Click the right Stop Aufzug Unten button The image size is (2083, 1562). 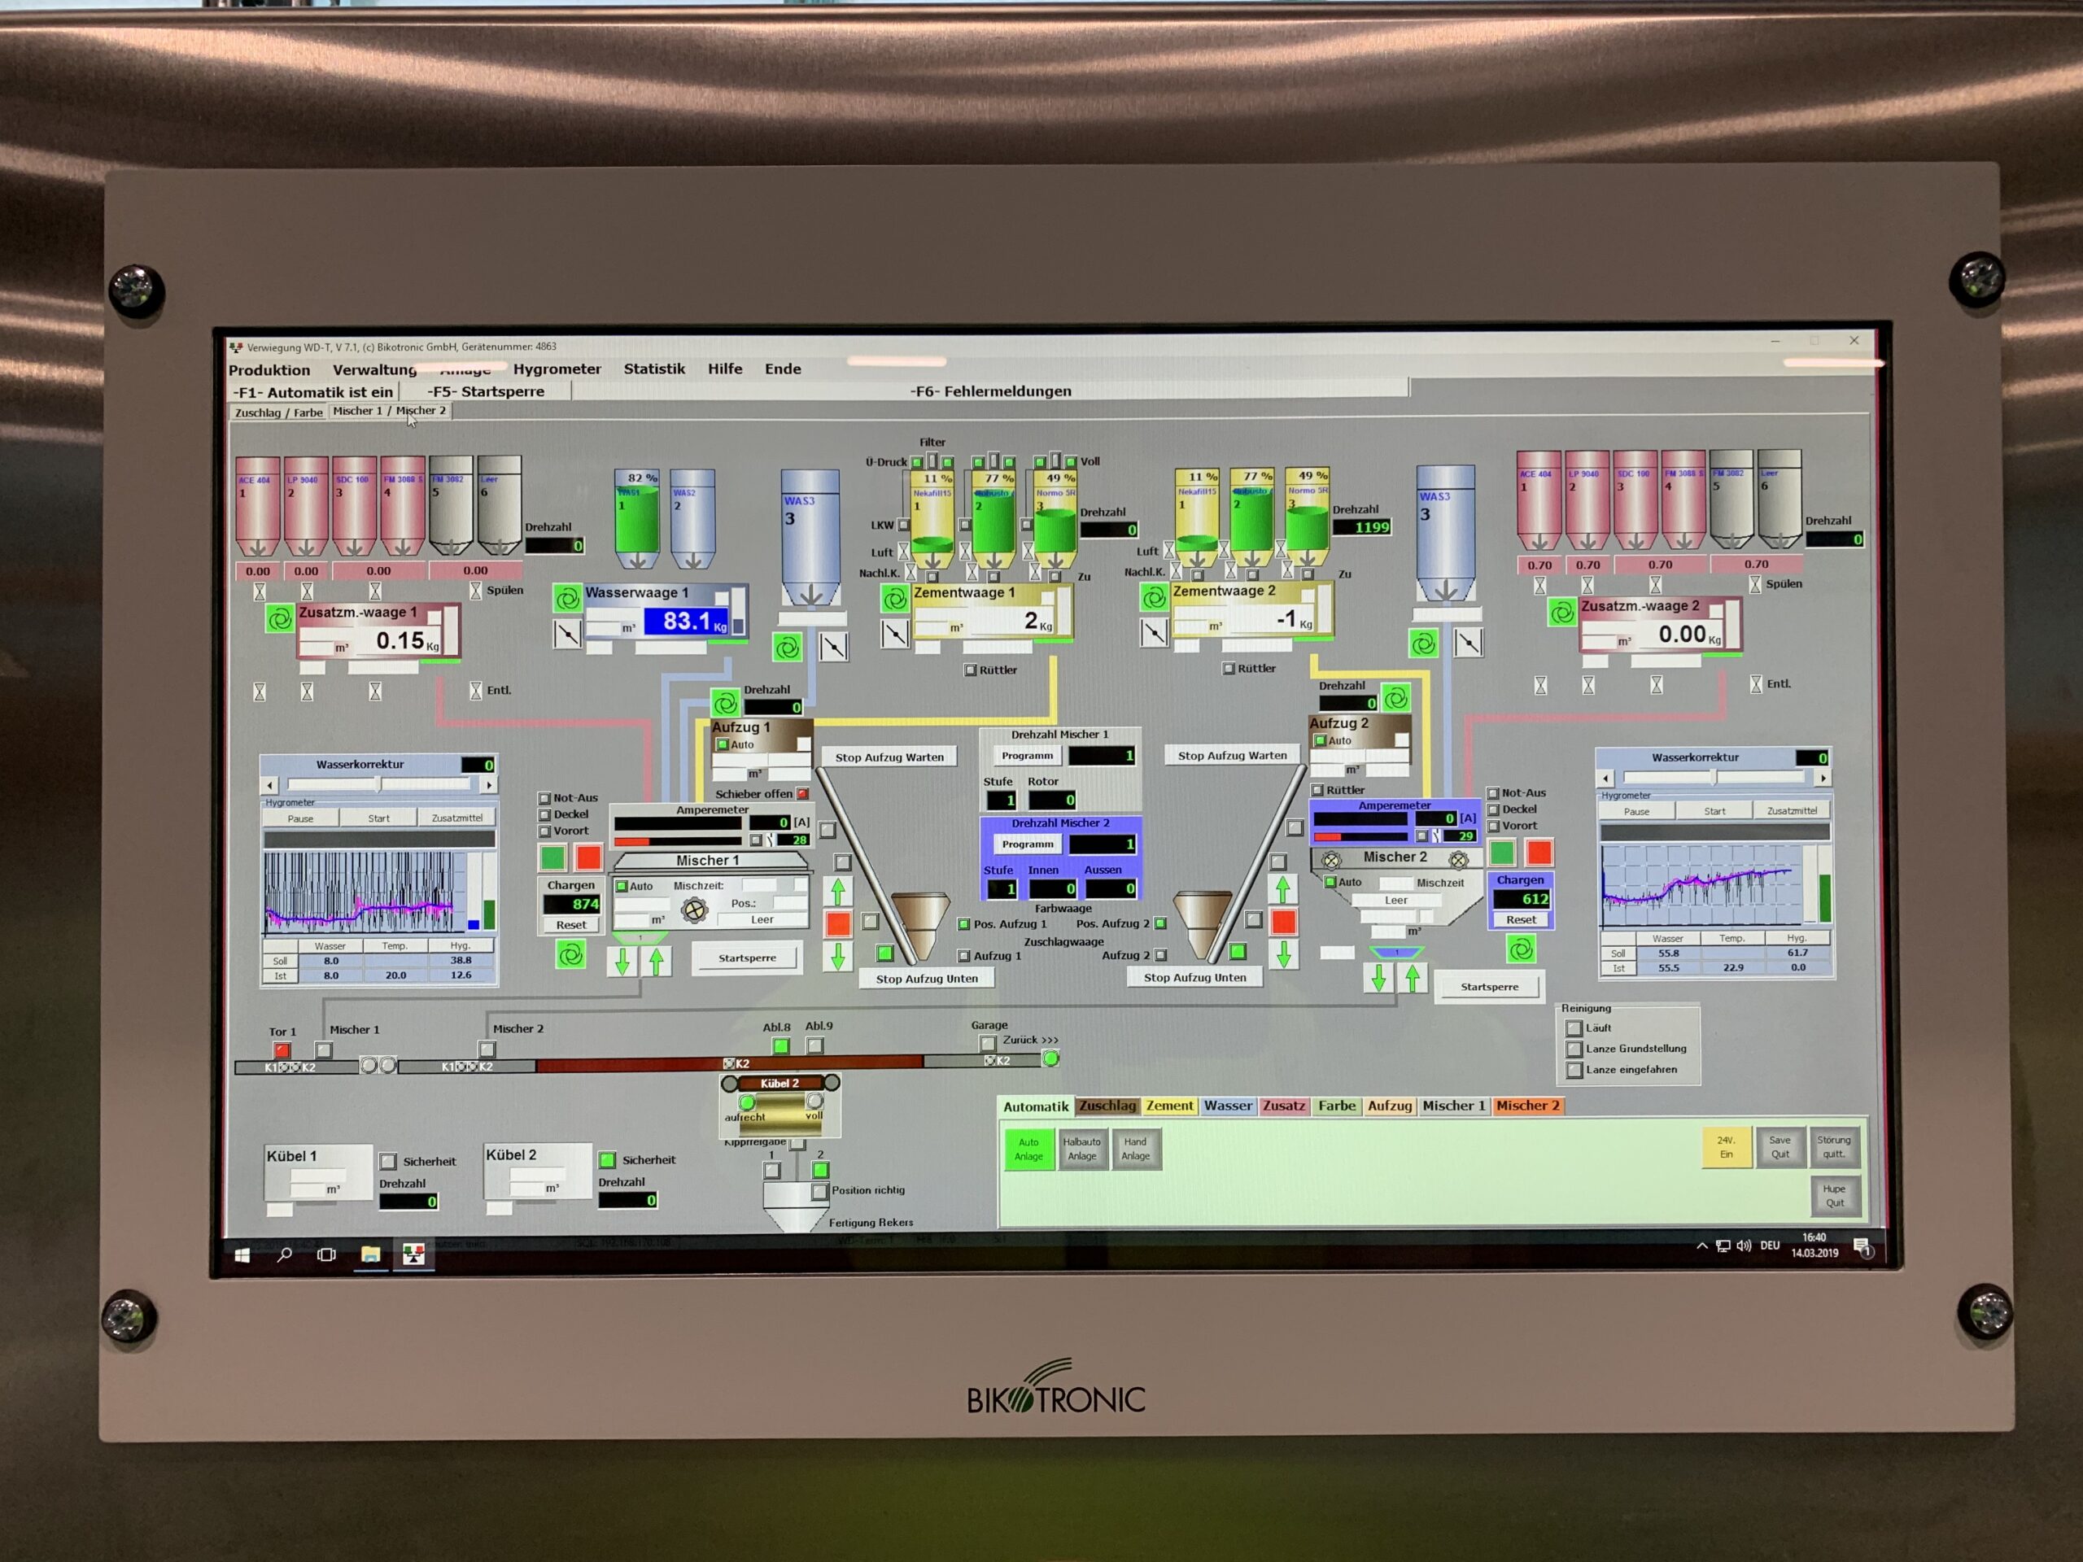coord(1194,978)
